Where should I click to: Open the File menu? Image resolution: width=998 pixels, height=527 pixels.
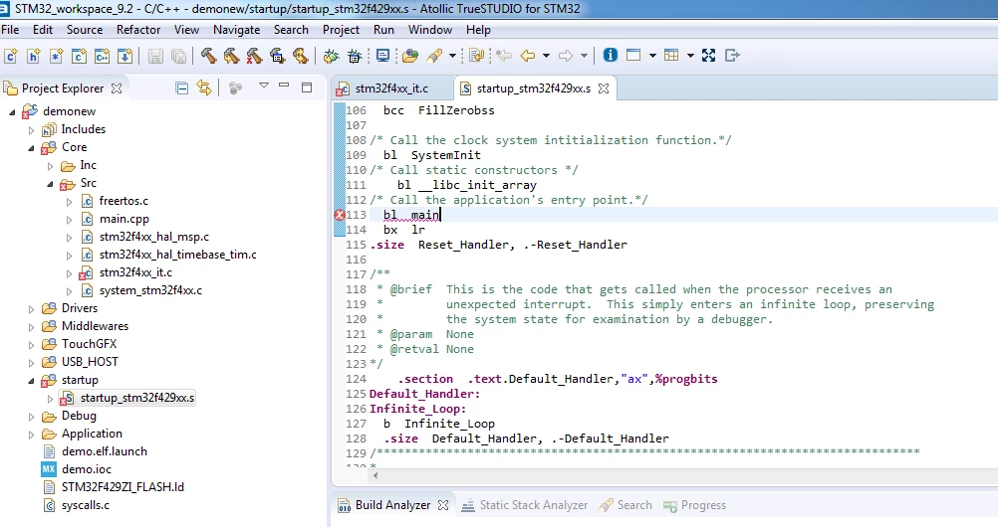point(10,29)
